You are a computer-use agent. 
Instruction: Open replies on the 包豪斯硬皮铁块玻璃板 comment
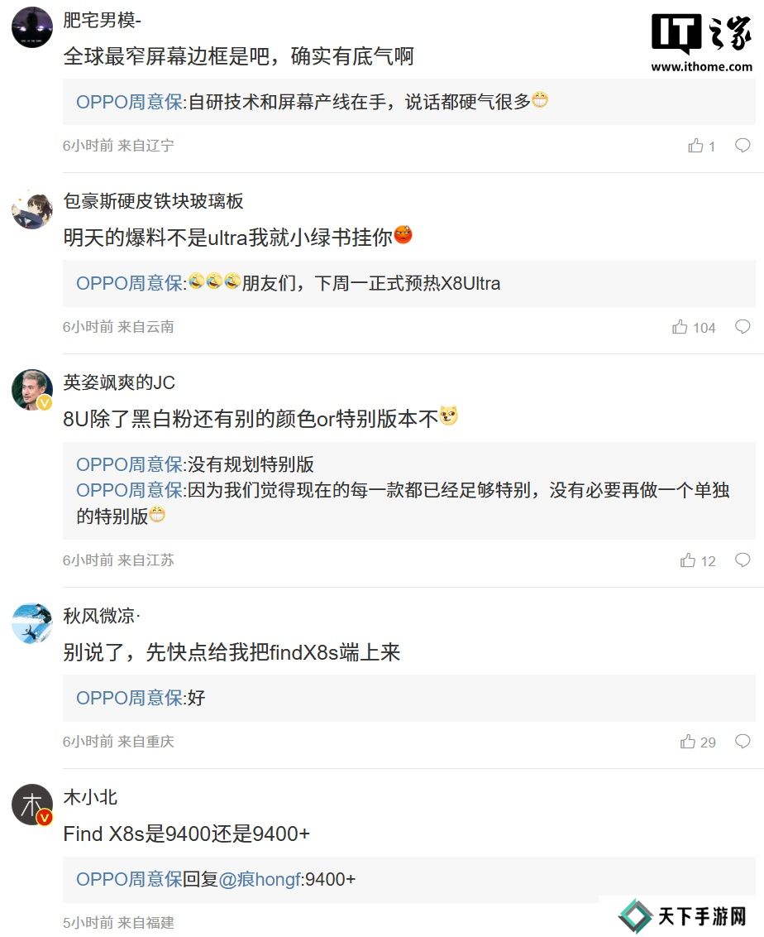click(x=743, y=327)
